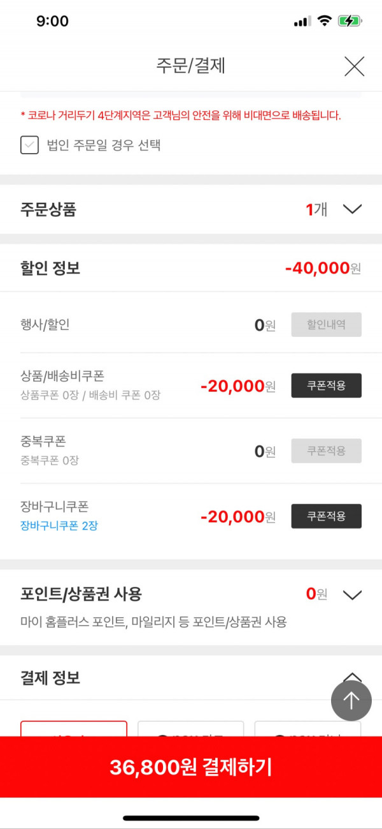Select the middle payment method option
This screenshot has width=382, height=829.
(x=191, y=729)
